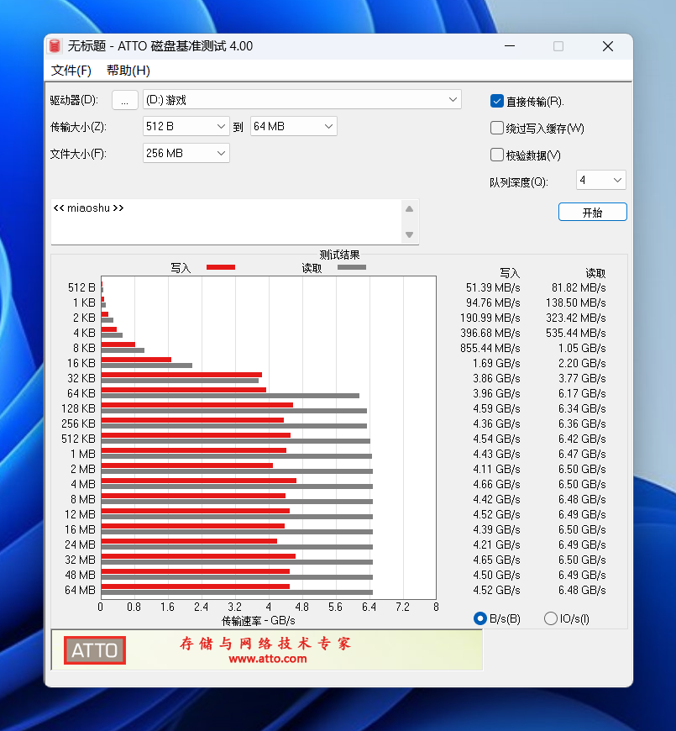676x731 pixels.
Task: Click the 开始 start button
Action: pos(593,212)
